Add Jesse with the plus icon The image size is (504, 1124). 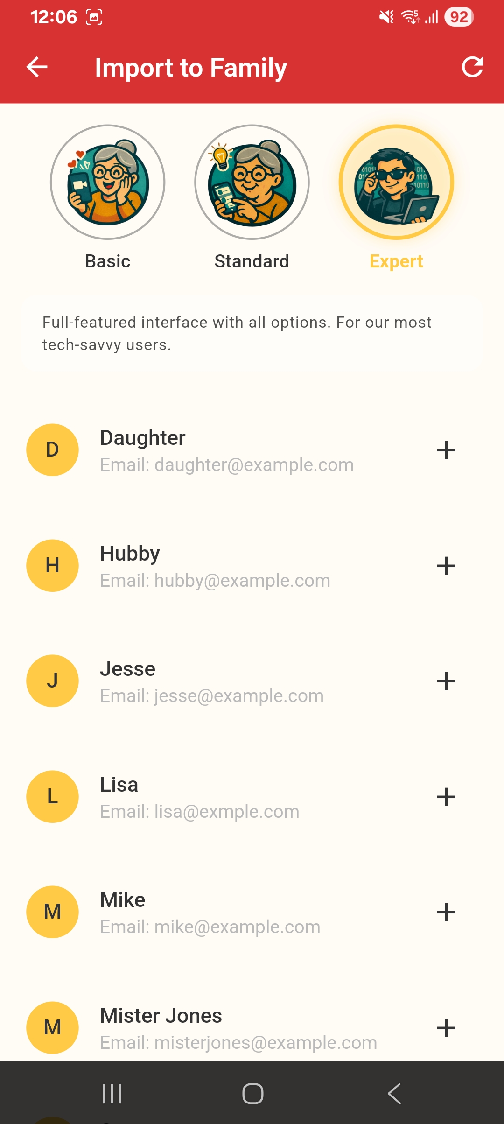pyautogui.click(x=446, y=681)
